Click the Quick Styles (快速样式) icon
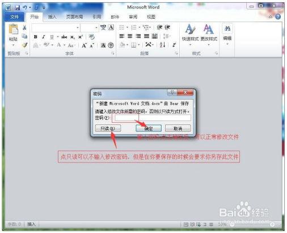The image size is (287, 233). 190,29
